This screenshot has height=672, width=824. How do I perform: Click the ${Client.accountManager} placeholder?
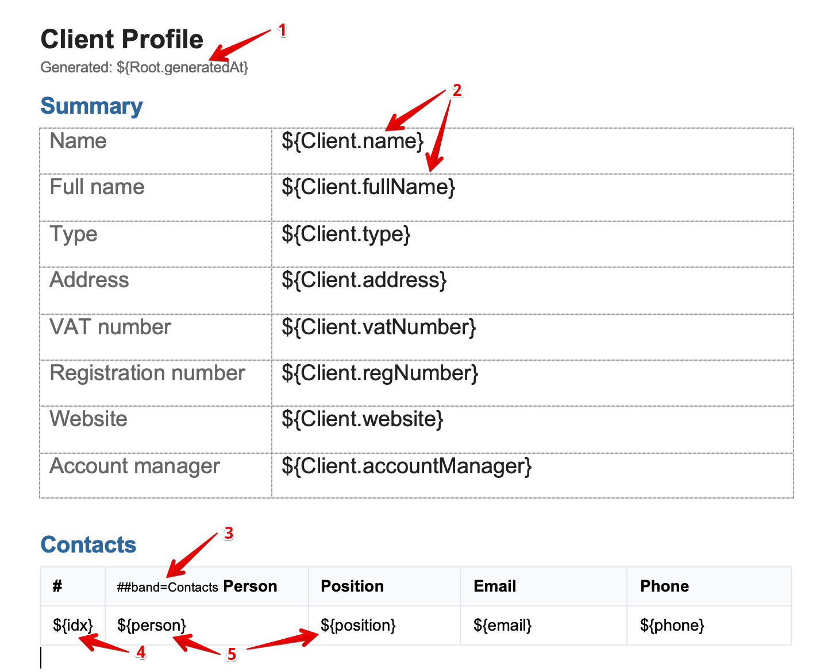[406, 466]
